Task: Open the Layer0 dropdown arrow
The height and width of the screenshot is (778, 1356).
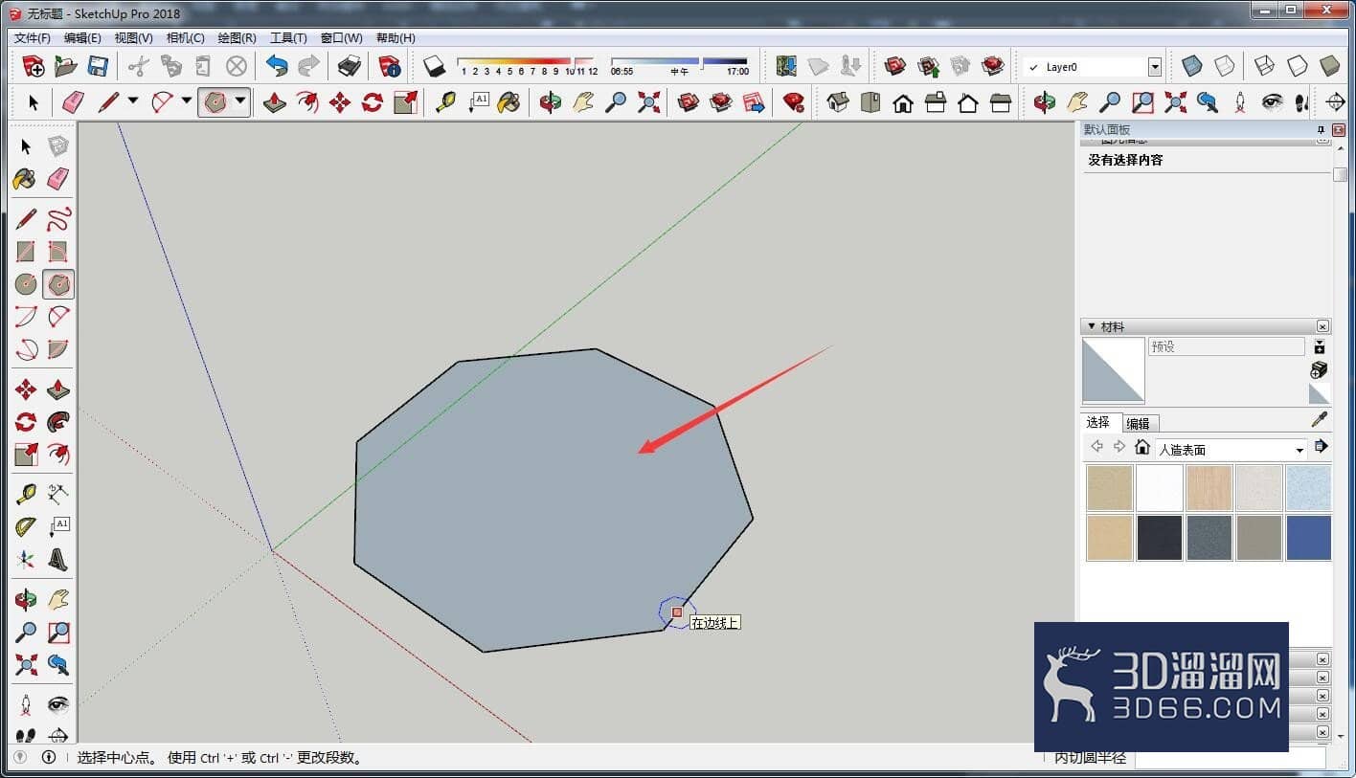Action: coord(1154,67)
